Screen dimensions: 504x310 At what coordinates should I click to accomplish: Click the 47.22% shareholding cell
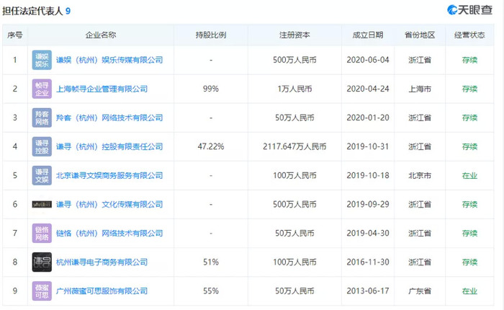click(211, 147)
